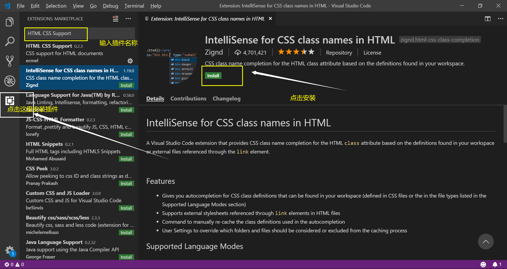
Task: Open the Search view
Action: pos(10,41)
